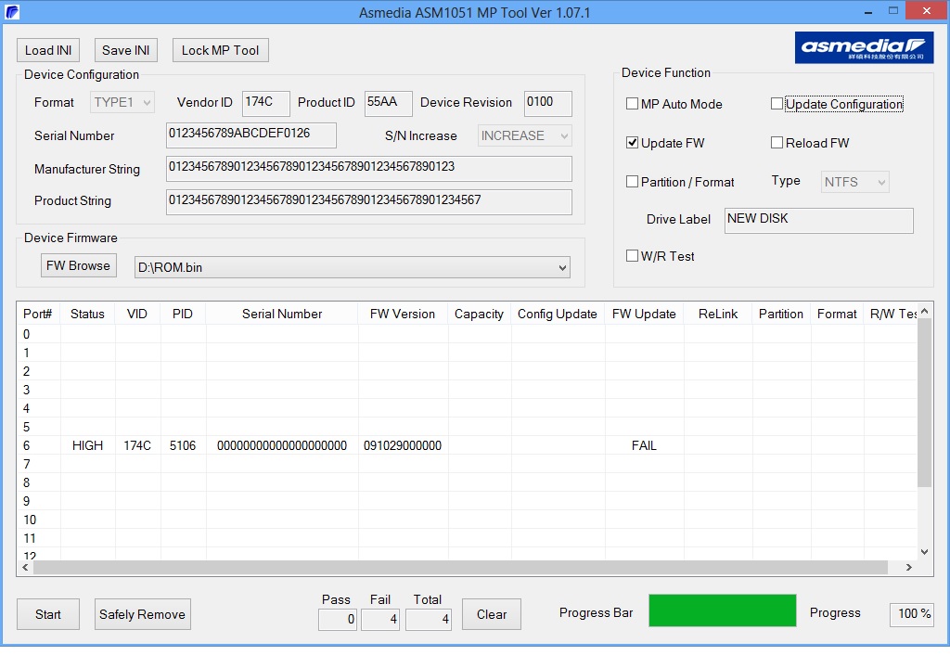
Task: Browse for a firmware file
Action: [x=78, y=265]
